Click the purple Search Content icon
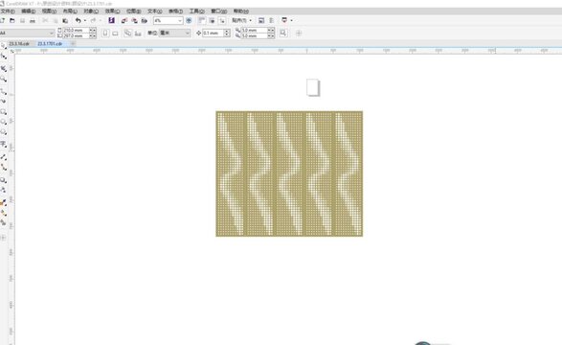The height and width of the screenshot is (345, 562). 111,20
